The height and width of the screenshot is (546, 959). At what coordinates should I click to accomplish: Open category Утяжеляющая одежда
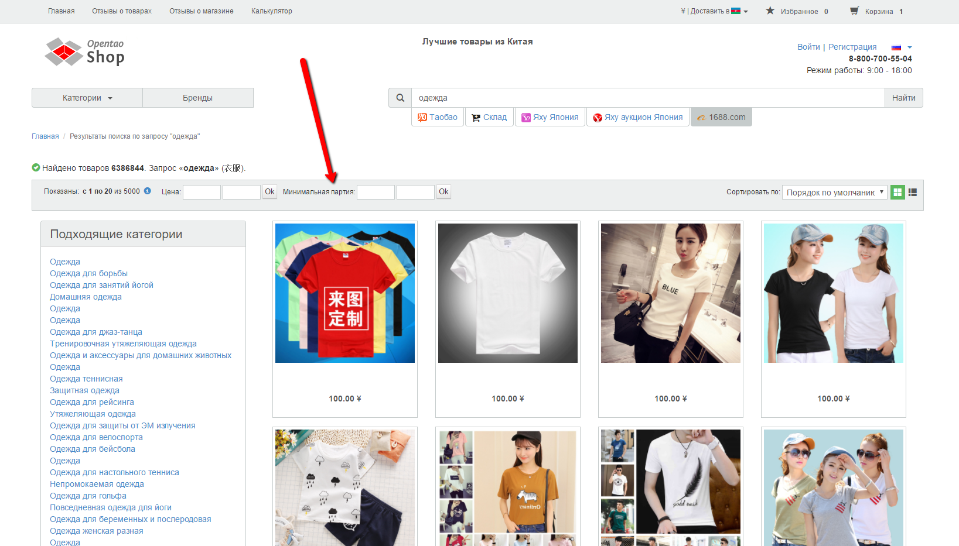(93, 414)
